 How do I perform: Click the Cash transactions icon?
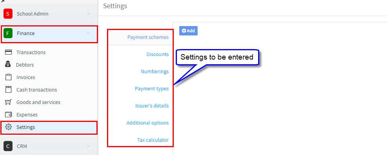point(9,90)
